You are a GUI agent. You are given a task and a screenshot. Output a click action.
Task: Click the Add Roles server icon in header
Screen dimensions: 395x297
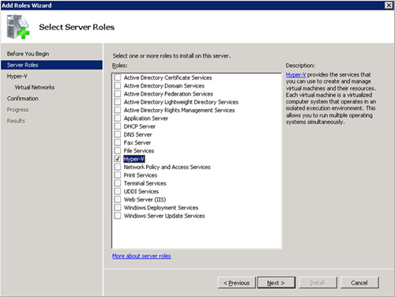18,27
